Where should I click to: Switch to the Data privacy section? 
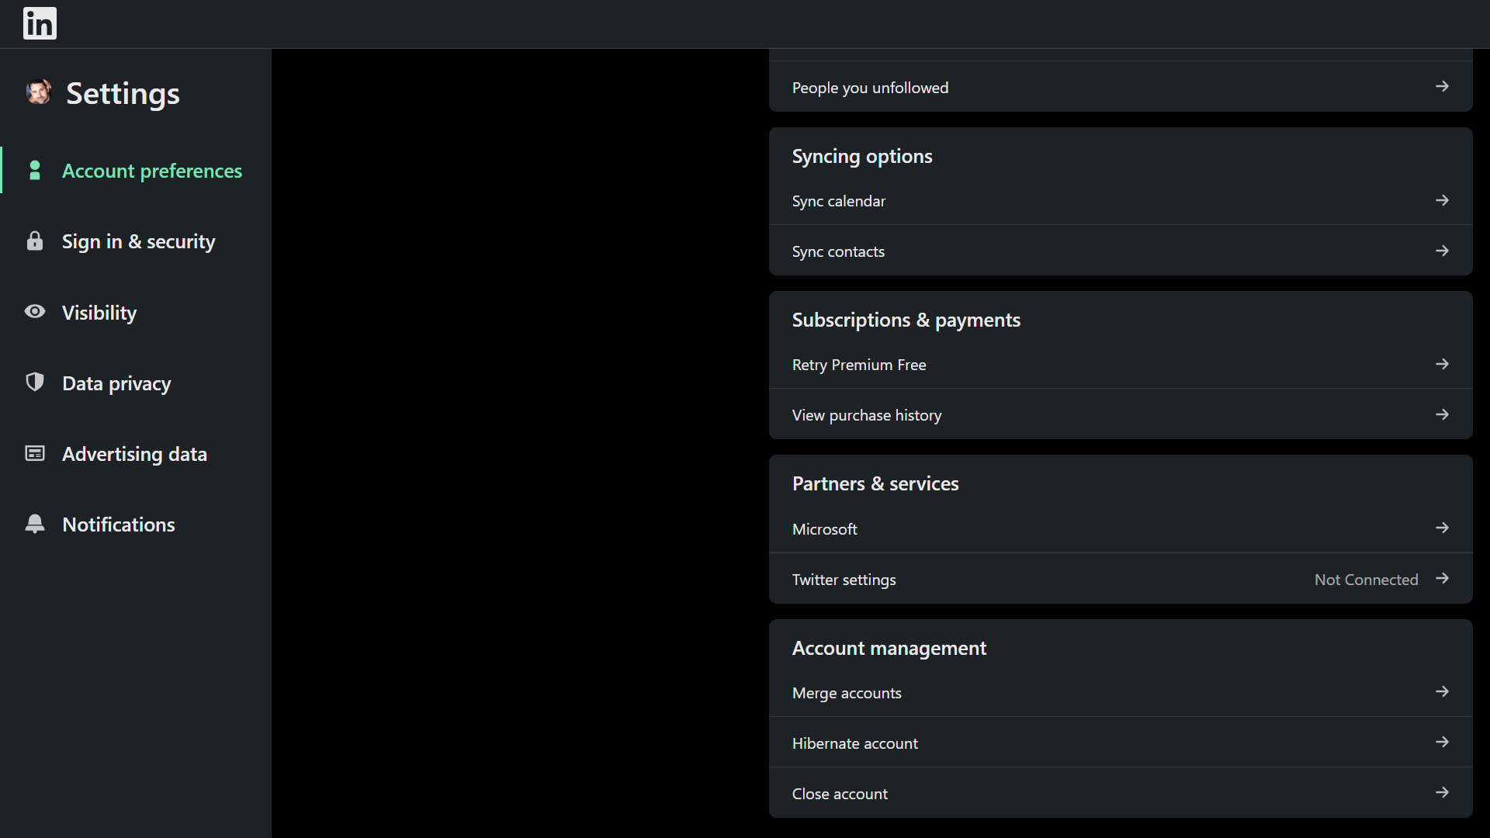pyautogui.click(x=116, y=383)
